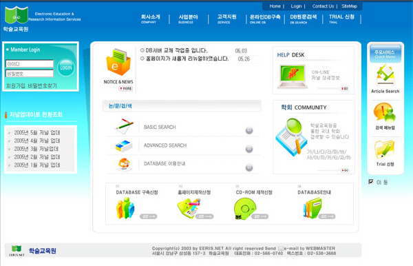
Task: Click the Notice & News box icon
Action: (118, 62)
